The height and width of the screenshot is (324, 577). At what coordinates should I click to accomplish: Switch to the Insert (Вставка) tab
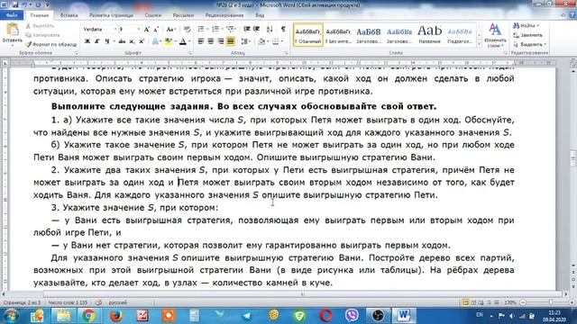[69, 15]
